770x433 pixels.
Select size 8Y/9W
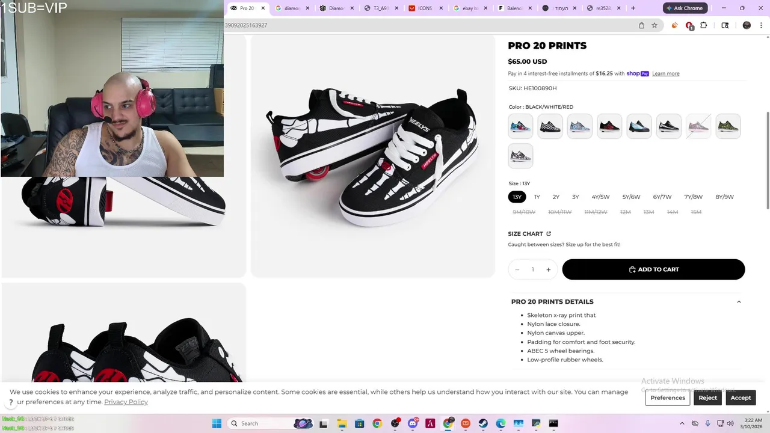coord(724,197)
